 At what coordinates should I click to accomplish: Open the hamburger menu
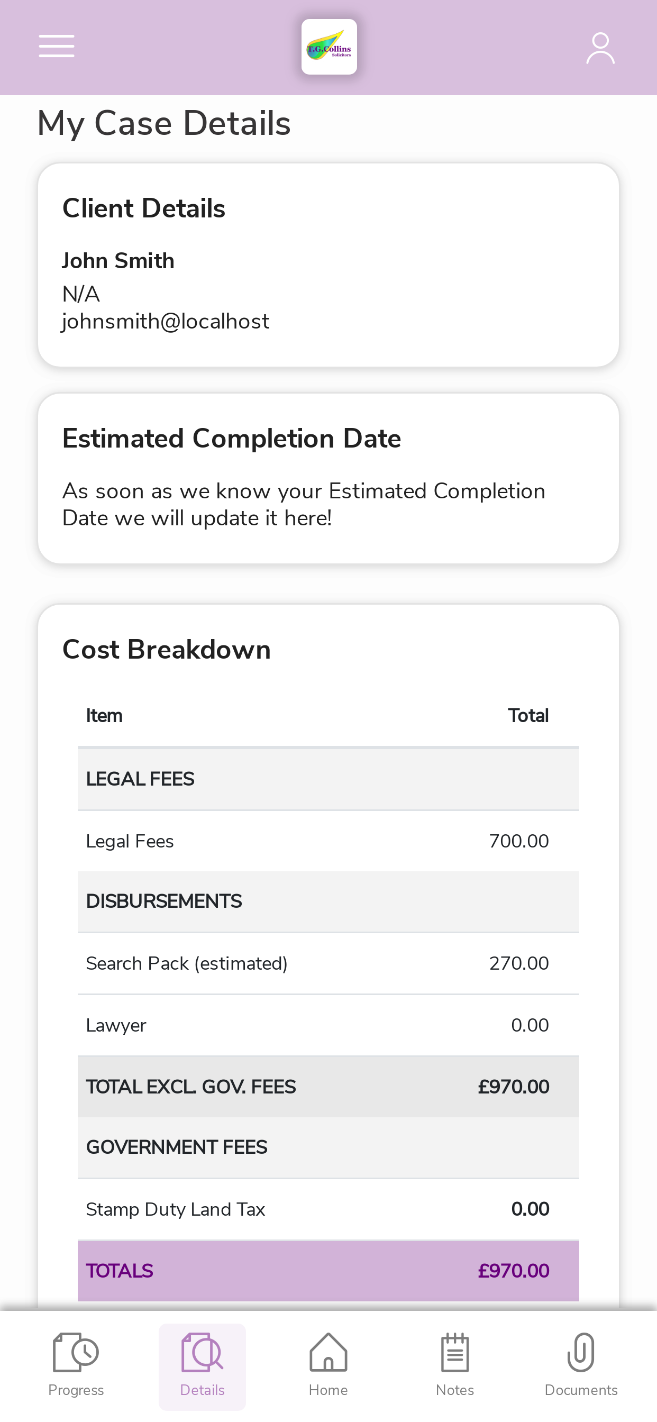point(56,46)
